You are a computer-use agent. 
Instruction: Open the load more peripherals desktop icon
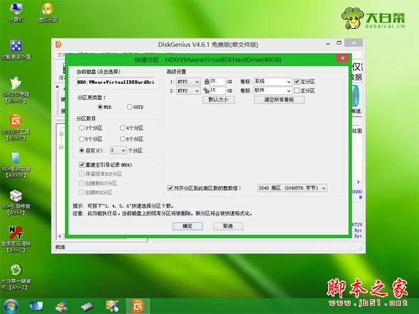pos(16,50)
